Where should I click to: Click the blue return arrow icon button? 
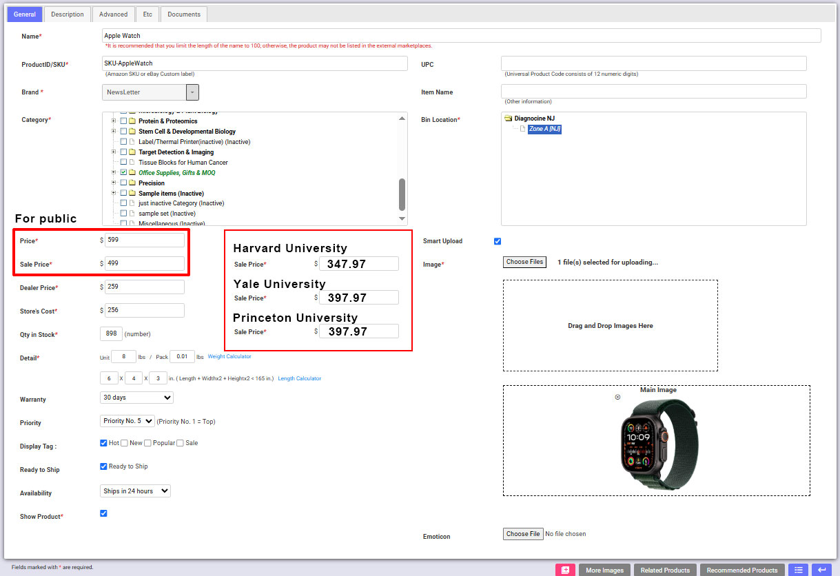821,570
